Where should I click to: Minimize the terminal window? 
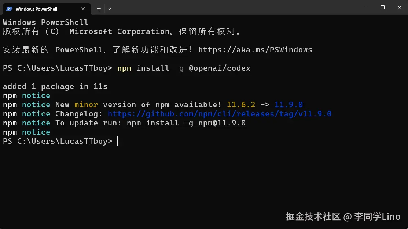pyautogui.click(x=365, y=7)
